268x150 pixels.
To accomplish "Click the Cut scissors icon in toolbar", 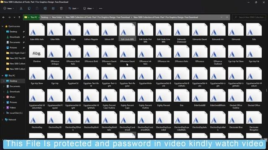I will (x=21, y=8).
